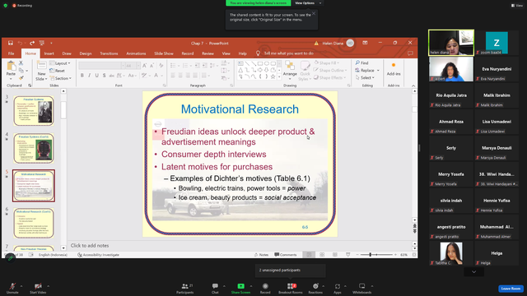
Task: Click Start Video in Zoom toolbar
Action: click(x=38, y=288)
